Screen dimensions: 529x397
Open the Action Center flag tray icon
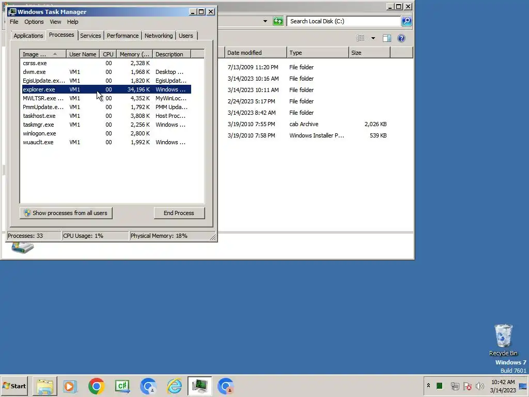coord(467,386)
